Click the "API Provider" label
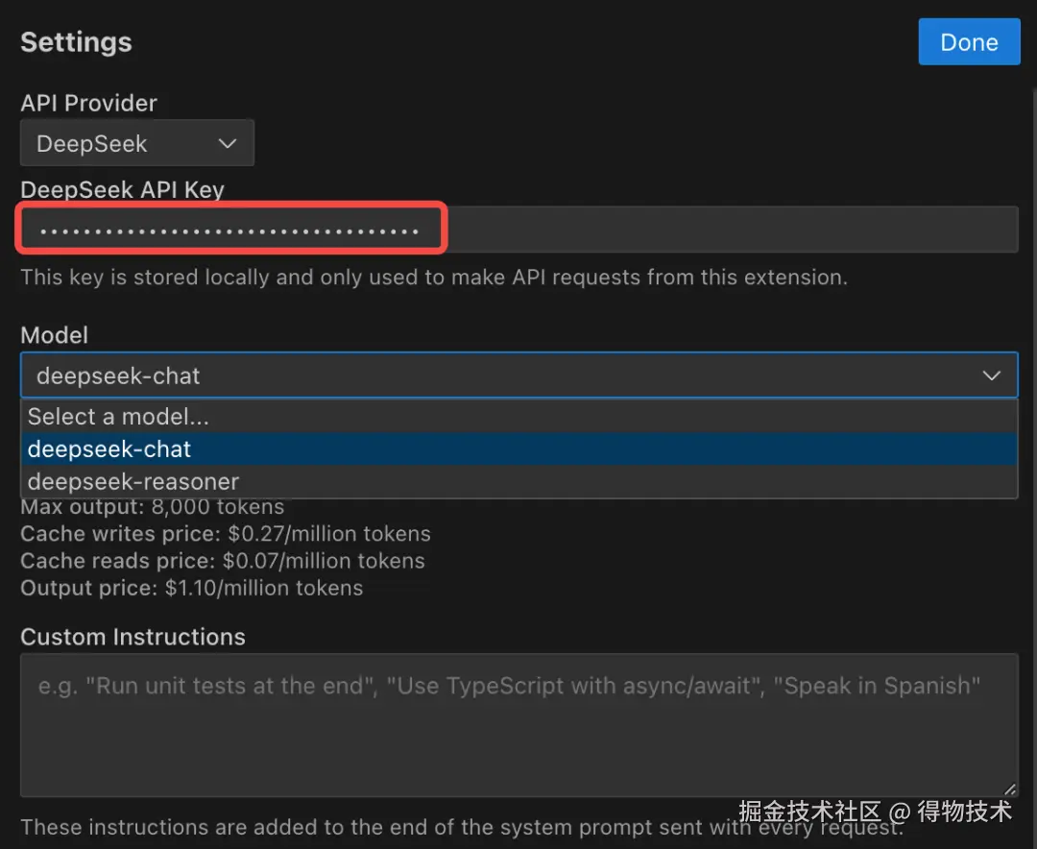 tap(88, 103)
